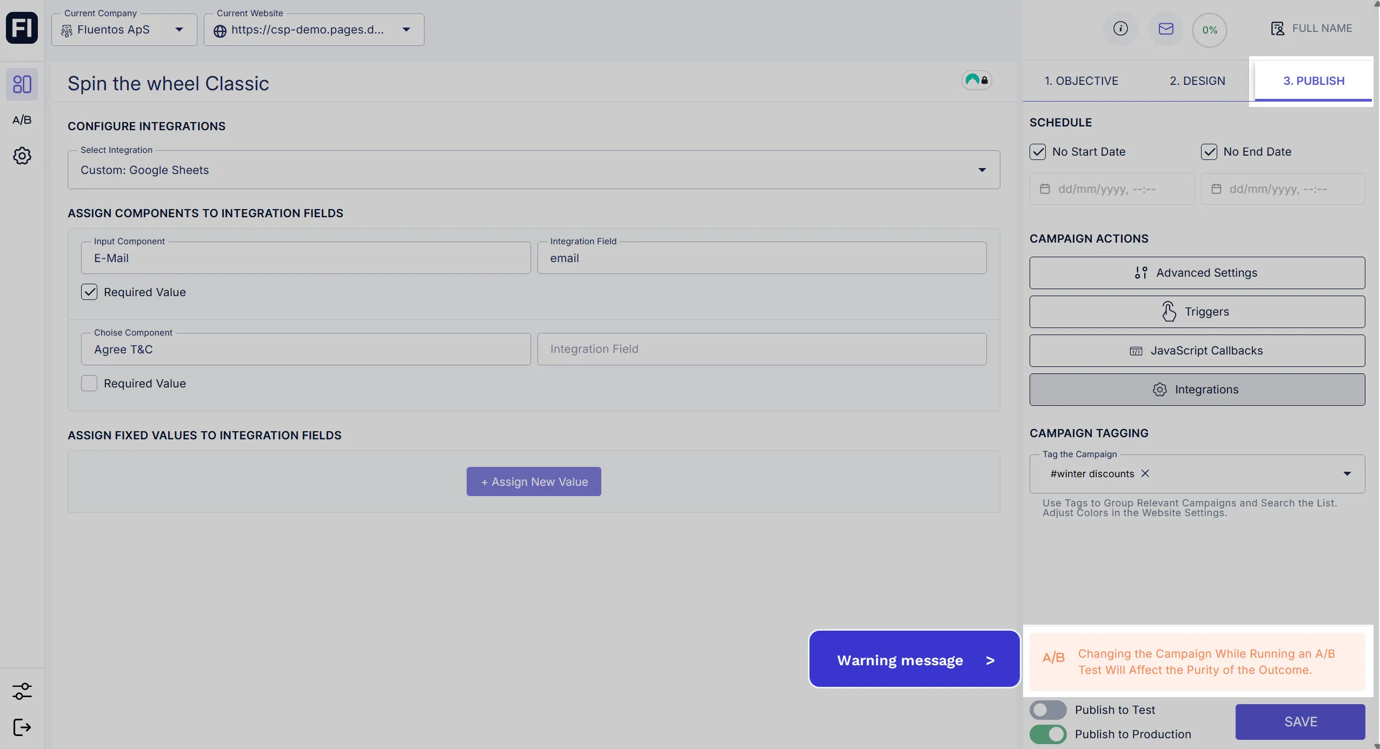Open the A/B testing sidebar icon
The image size is (1380, 749).
pyautogui.click(x=22, y=120)
